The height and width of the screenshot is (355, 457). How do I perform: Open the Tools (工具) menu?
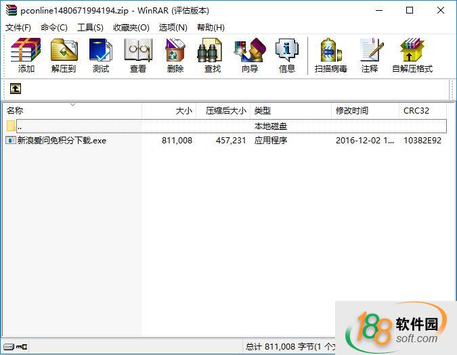pyautogui.click(x=90, y=28)
